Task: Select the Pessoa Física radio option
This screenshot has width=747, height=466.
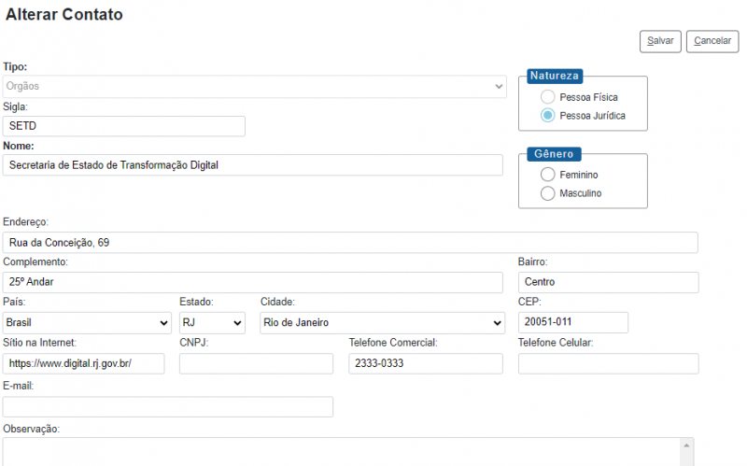Action: 547,97
